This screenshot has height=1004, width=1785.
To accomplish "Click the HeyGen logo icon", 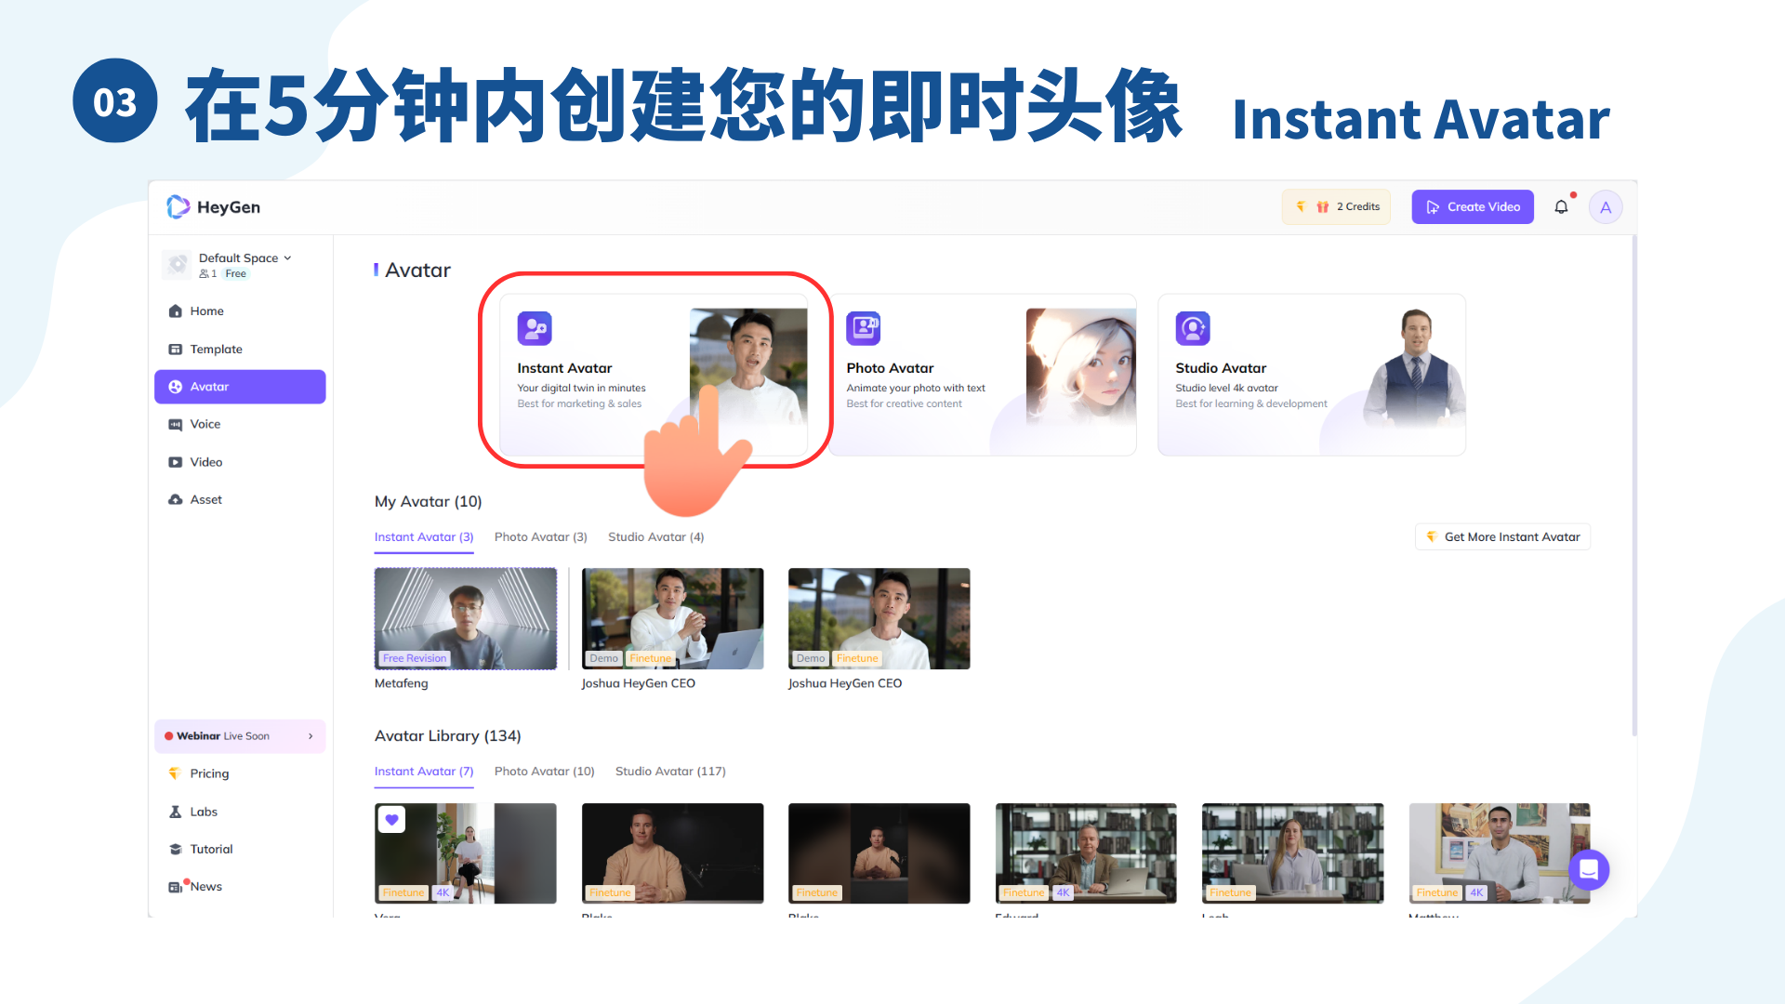I will [x=178, y=206].
